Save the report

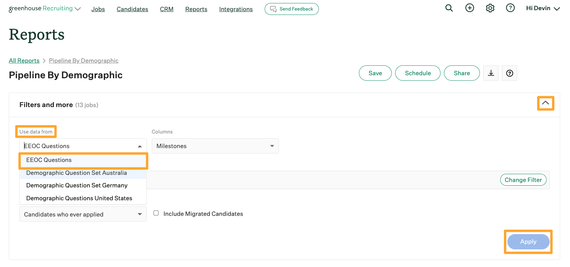click(x=375, y=73)
